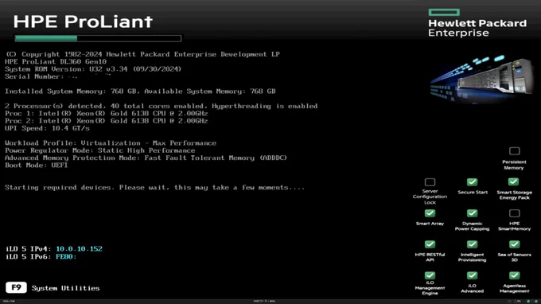541x304 pixels.
Task: Click the Intelligent Provisioning label
Action: (x=472, y=257)
